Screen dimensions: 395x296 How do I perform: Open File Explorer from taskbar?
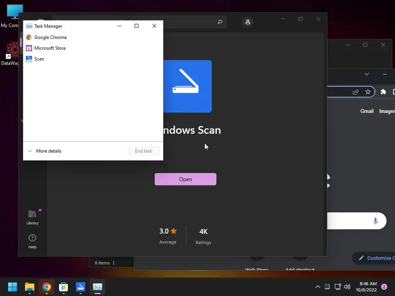click(29, 287)
